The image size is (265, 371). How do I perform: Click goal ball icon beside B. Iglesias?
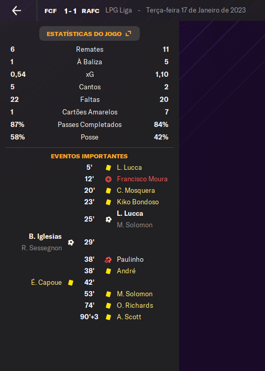pyautogui.click(x=71, y=242)
